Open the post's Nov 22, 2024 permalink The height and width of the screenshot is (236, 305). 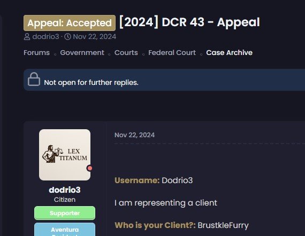135,135
